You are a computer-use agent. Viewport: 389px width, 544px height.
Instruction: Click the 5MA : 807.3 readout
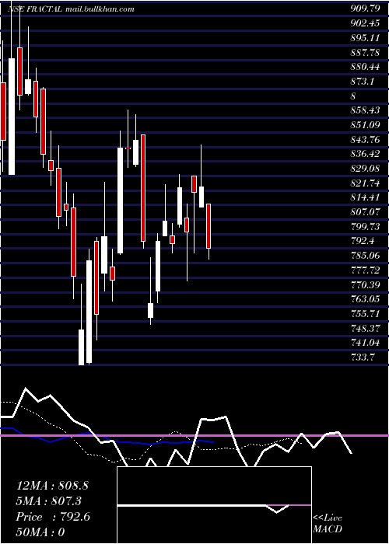[49, 501]
